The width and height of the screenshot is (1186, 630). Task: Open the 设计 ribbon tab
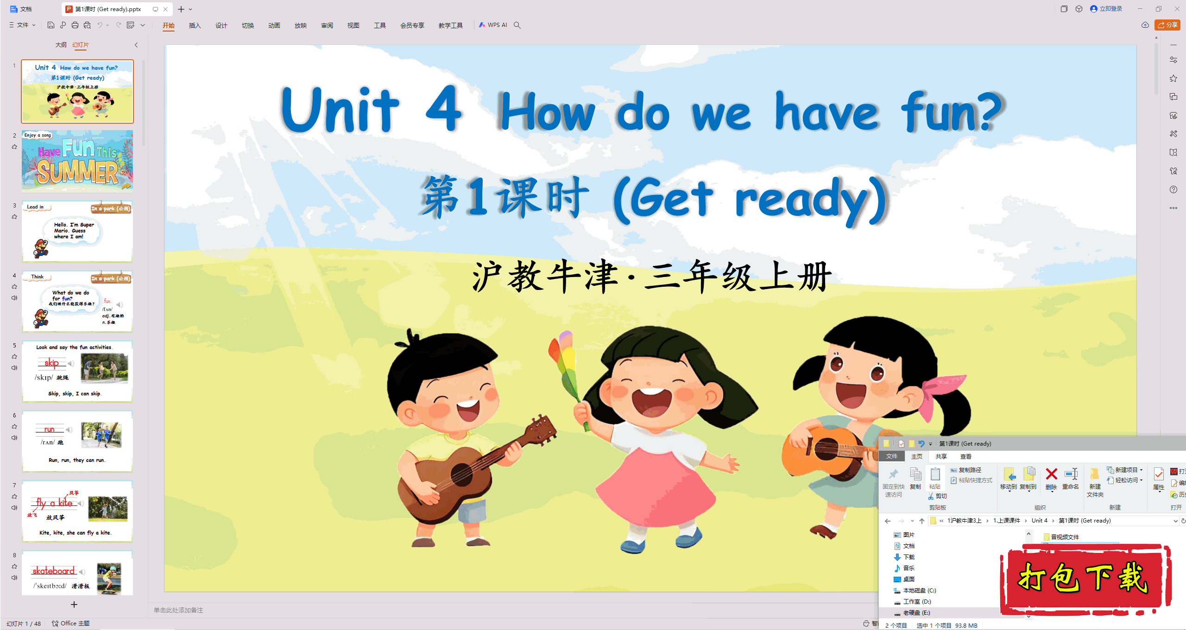pos(221,25)
